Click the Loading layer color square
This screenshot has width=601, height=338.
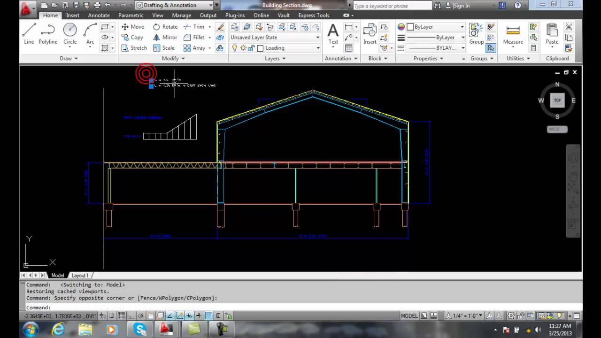click(x=260, y=48)
